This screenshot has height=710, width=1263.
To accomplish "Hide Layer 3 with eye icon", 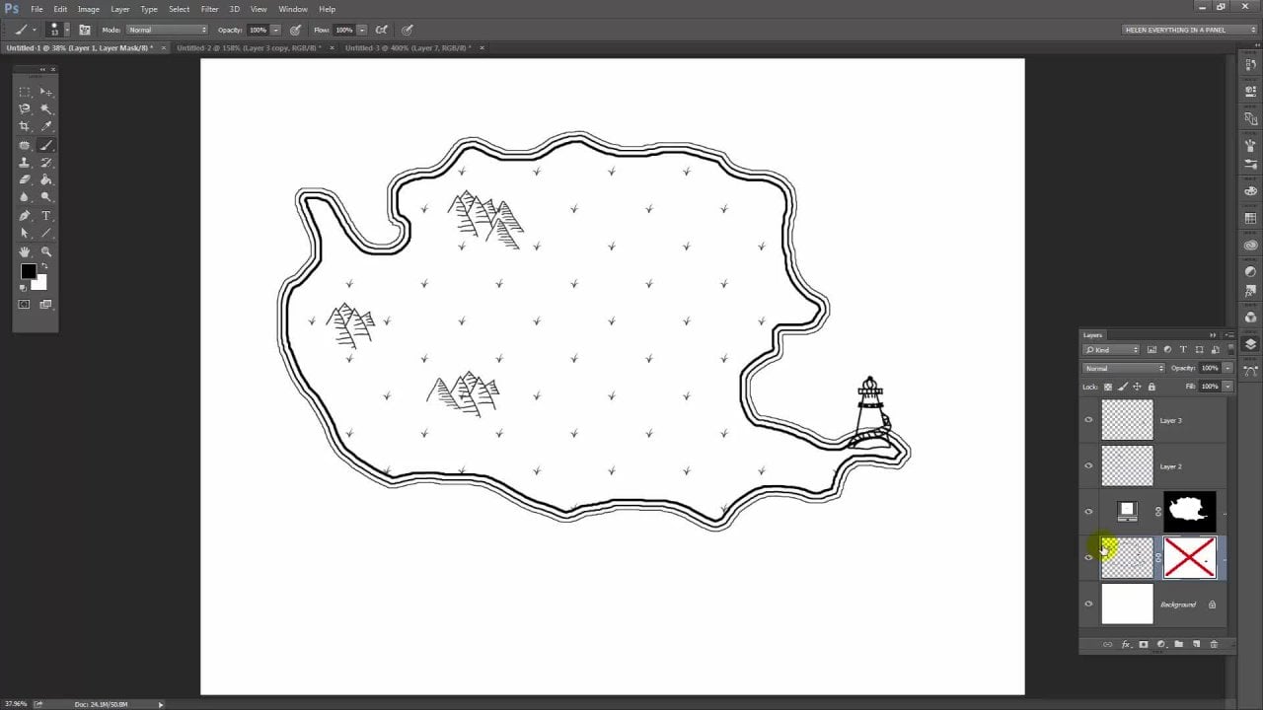I will (1088, 420).
